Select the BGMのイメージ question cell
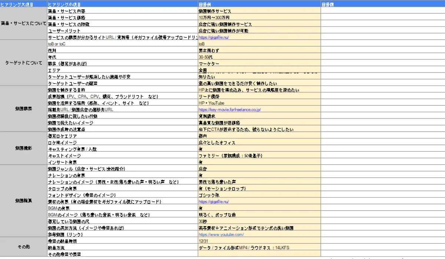Screen dimensions: 445x259 click(122, 215)
